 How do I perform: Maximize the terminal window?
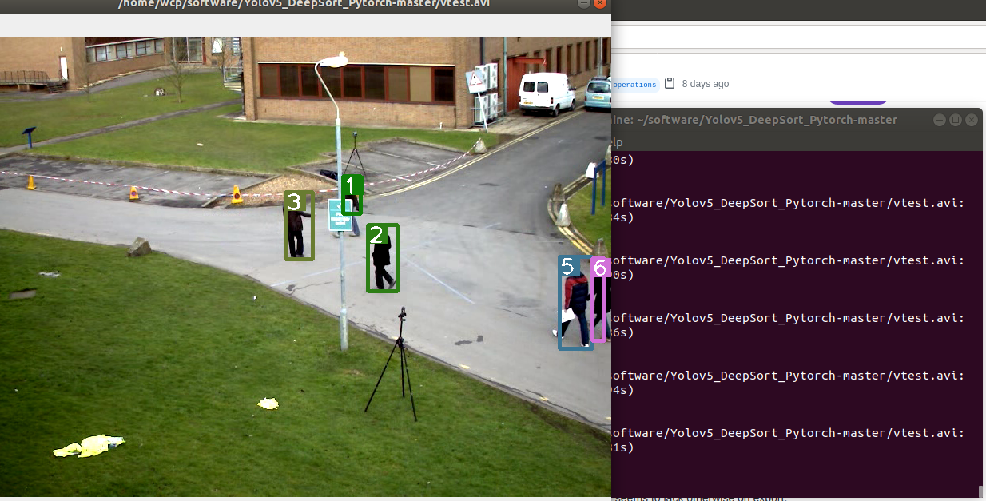point(955,119)
